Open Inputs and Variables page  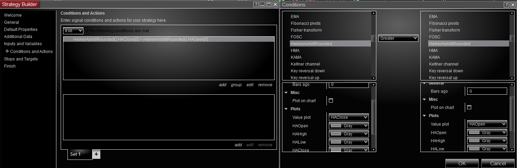point(23,44)
